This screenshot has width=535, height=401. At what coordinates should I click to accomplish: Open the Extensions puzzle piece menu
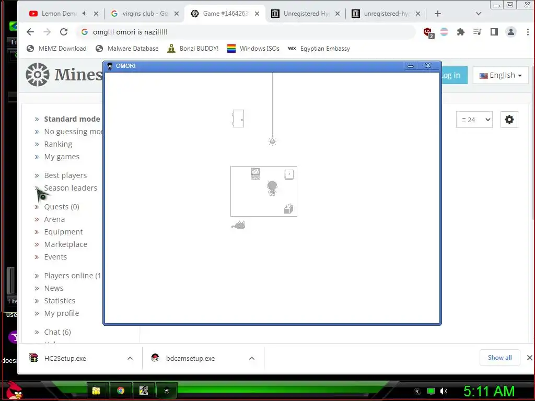[x=461, y=32]
